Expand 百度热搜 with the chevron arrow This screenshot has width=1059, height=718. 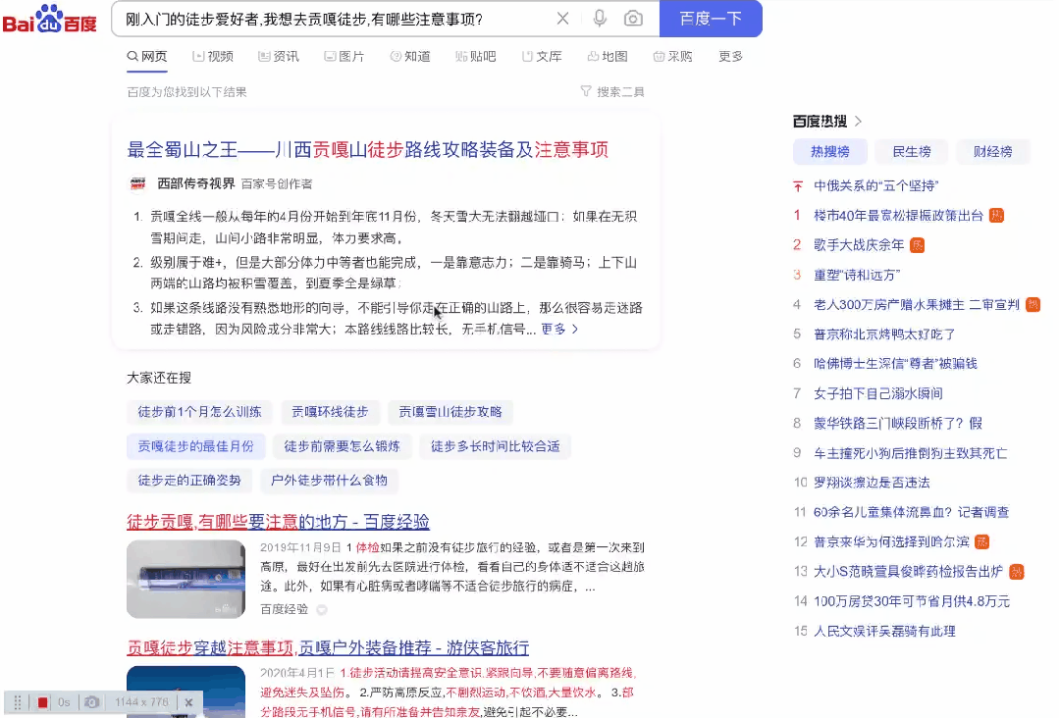[859, 122]
